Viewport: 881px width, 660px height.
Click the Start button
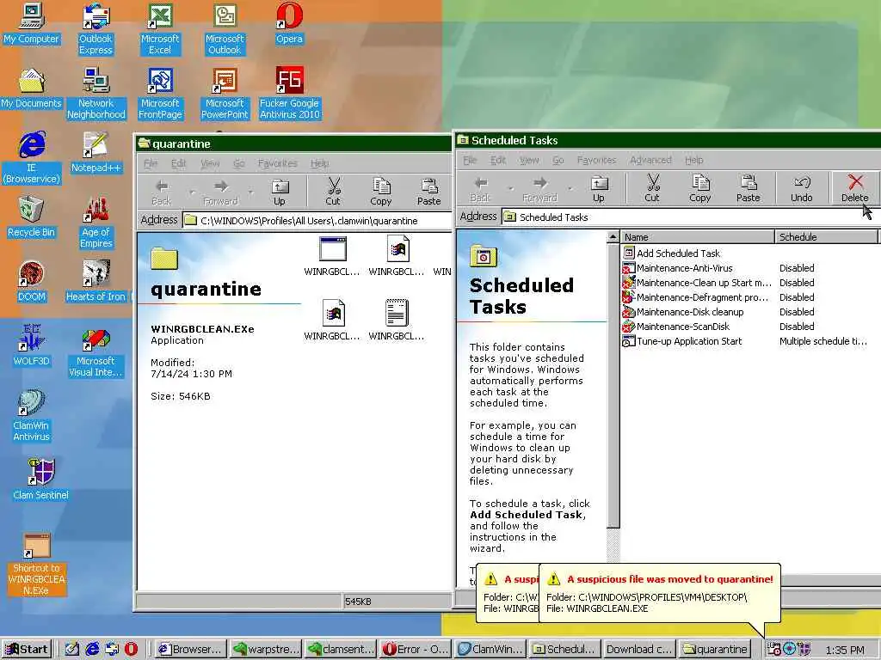[x=27, y=650]
